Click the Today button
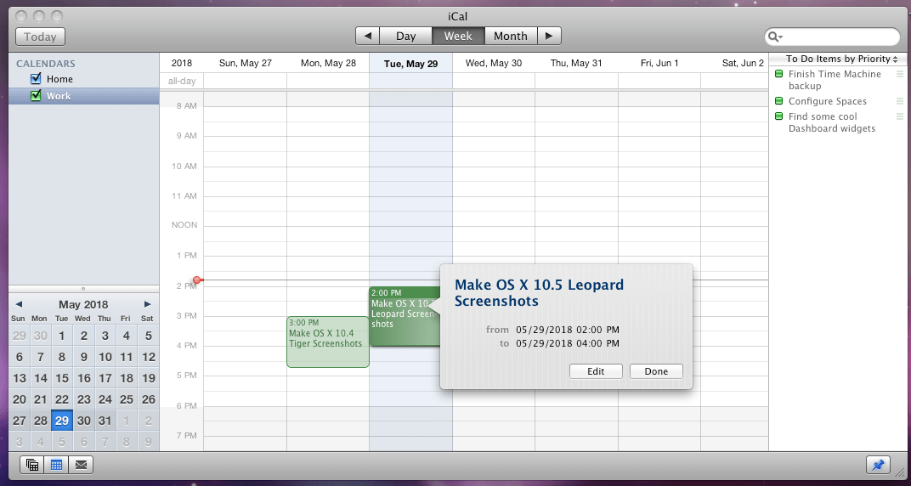This screenshot has height=486, width=911. 40,37
